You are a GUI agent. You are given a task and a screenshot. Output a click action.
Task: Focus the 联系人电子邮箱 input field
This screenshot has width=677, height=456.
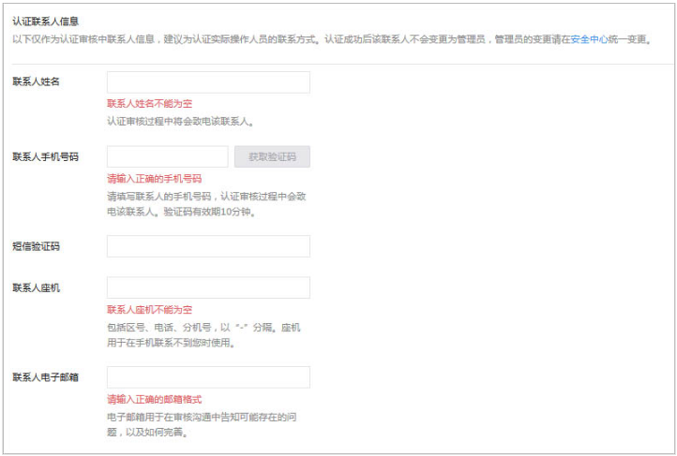[208, 377]
